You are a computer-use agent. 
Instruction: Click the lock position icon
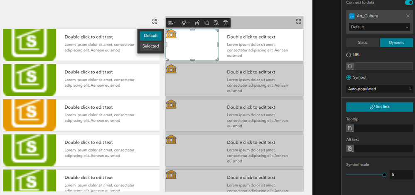197,23
